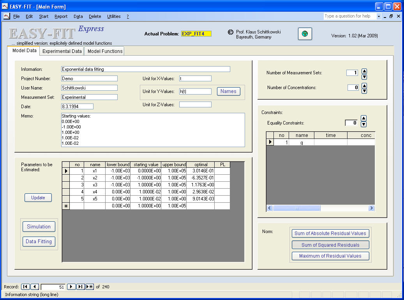Click the green globe icon button
Screen dimensions: 404x300
click(x=305, y=34)
